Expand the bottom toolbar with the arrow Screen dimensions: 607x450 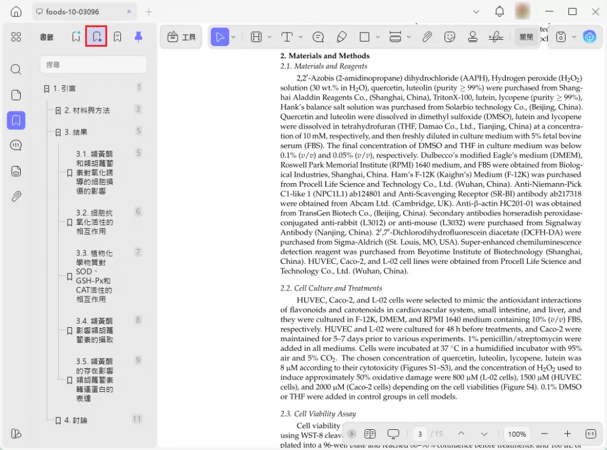tap(352, 434)
